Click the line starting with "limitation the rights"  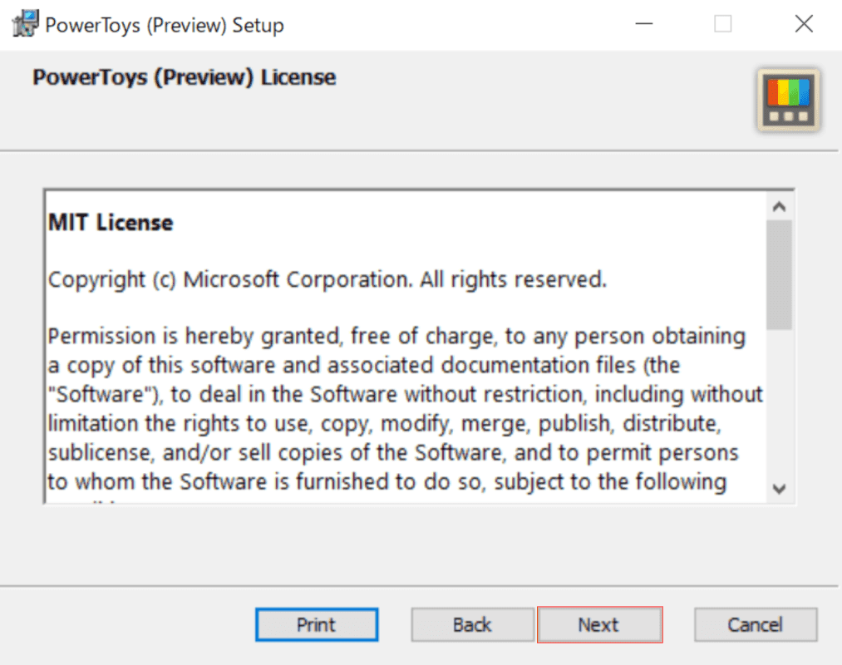click(385, 424)
